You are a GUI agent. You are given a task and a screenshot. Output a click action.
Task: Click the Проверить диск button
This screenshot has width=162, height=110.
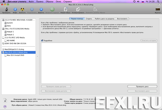[x=142, y=87]
